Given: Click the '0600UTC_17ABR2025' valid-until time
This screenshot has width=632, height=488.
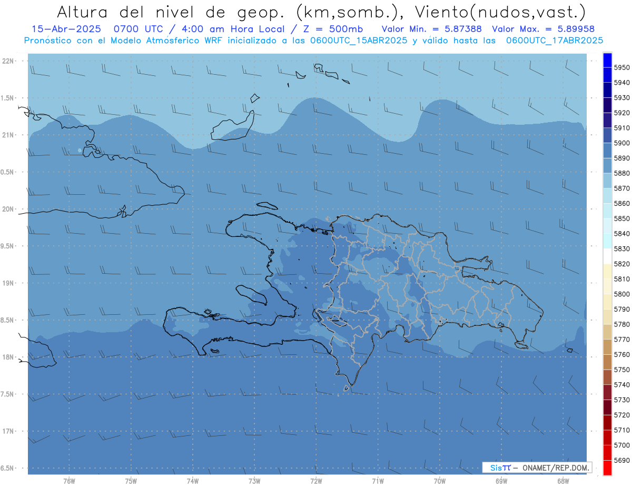Looking at the screenshot, I should coord(555,40).
